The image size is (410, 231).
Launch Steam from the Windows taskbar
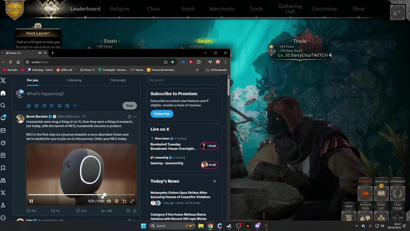229,226
